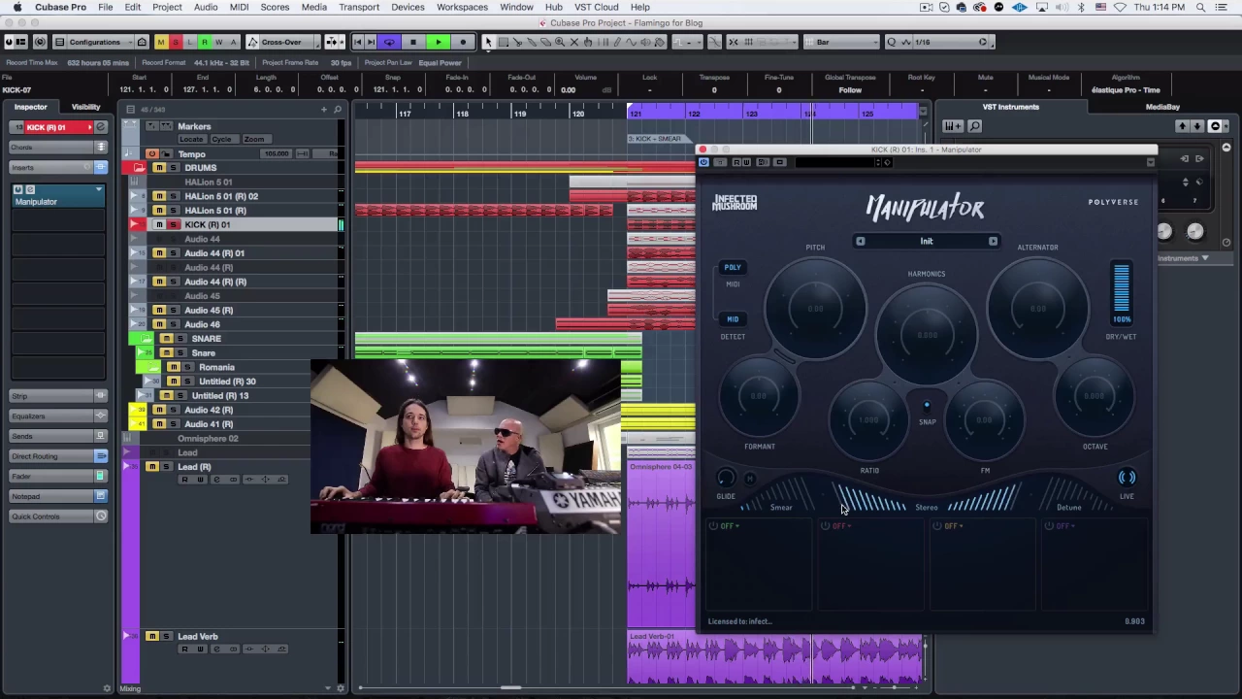This screenshot has height=699, width=1242.
Task: Click the GLIDE knob in Manipulator
Action: coord(725,478)
